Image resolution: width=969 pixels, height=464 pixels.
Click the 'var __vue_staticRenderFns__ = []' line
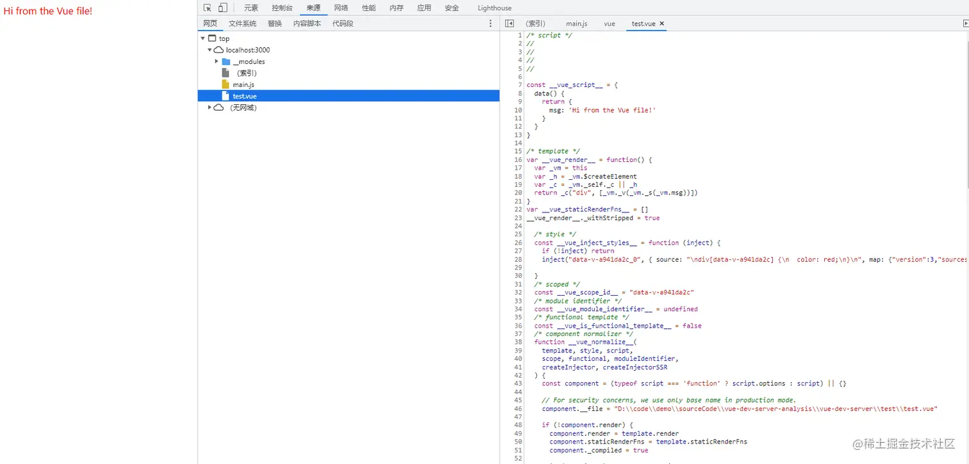point(587,210)
